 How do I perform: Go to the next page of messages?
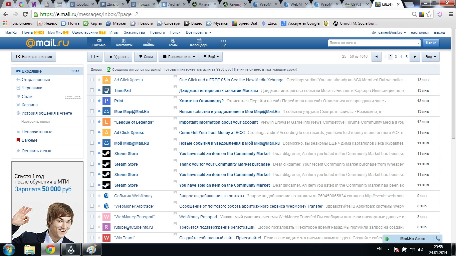pyautogui.click(x=415, y=57)
